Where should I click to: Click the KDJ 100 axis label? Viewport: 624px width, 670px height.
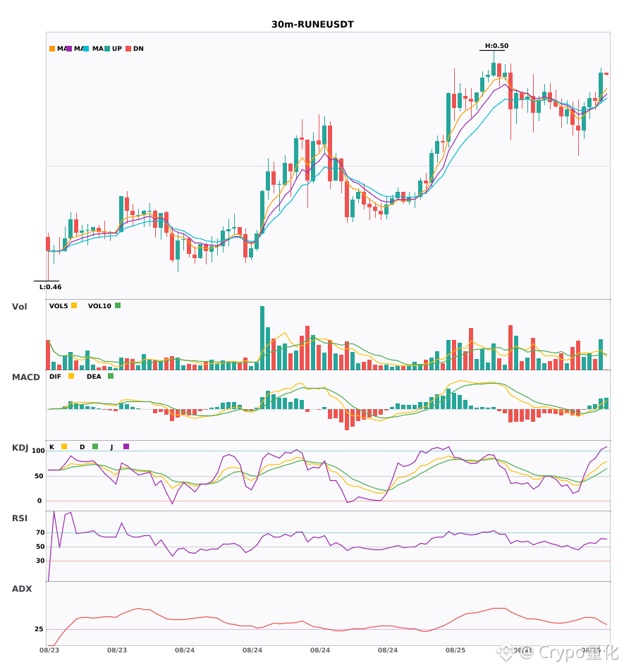pos(39,451)
